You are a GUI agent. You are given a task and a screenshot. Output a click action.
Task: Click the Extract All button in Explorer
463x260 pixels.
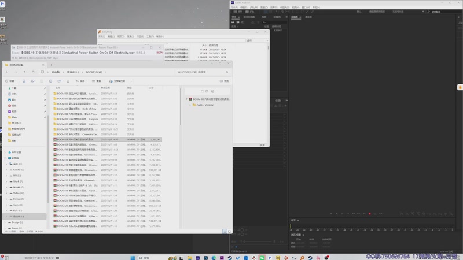click(x=118, y=81)
